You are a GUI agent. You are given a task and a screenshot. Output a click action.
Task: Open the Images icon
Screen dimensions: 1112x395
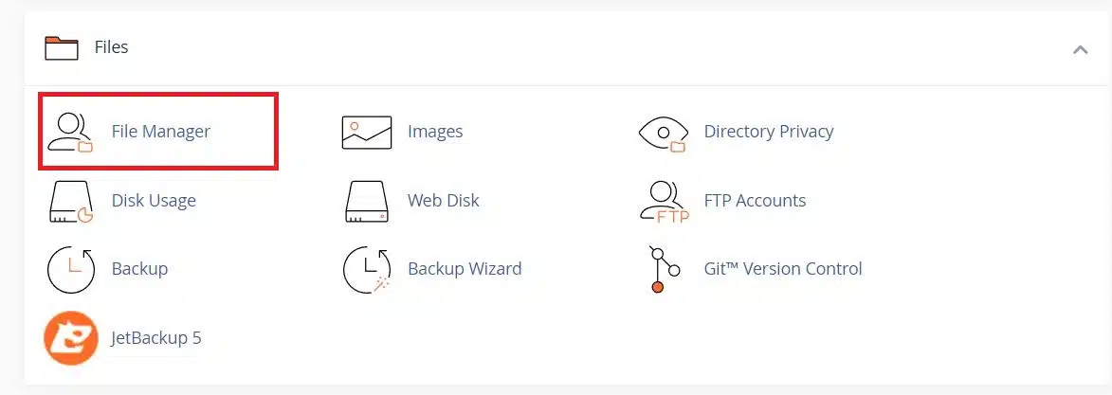click(x=366, y=132)
